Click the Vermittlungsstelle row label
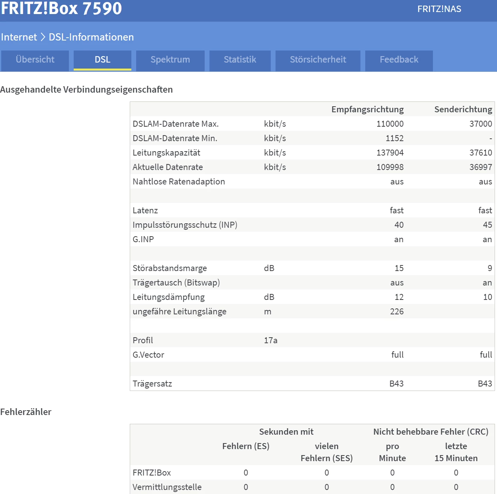The image size is (497, 494). [167, 487]
